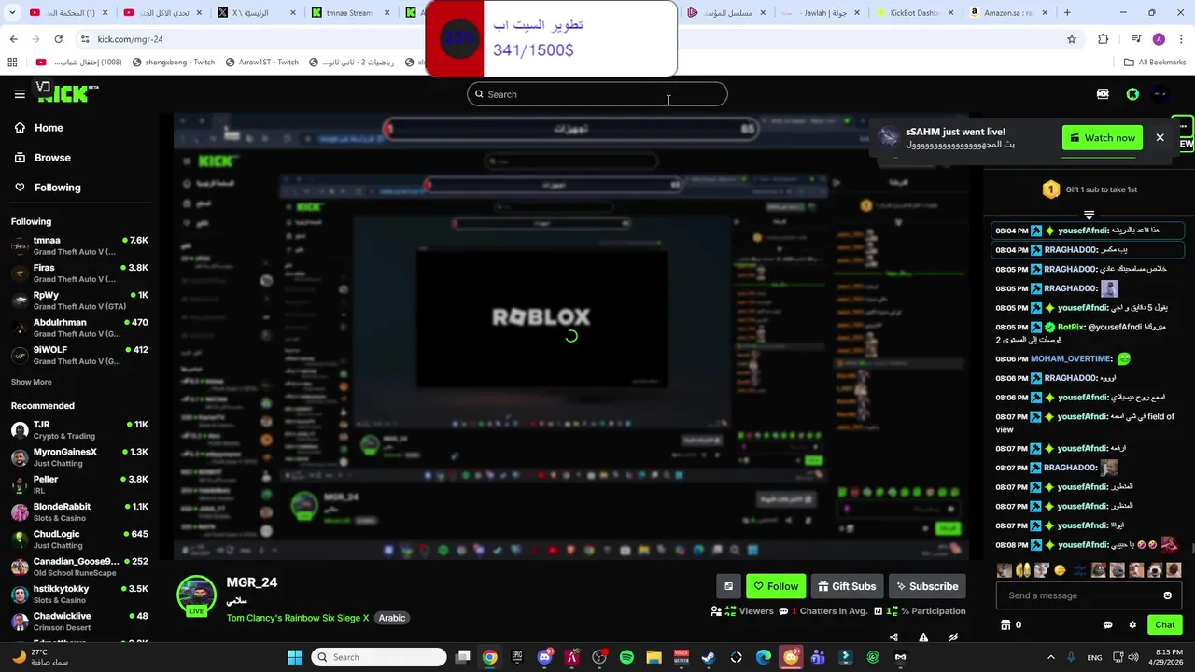Screen dimensions: 1195x672
Task: Open Chadwicklive recommended channel
Action: (x=79, y=622)
